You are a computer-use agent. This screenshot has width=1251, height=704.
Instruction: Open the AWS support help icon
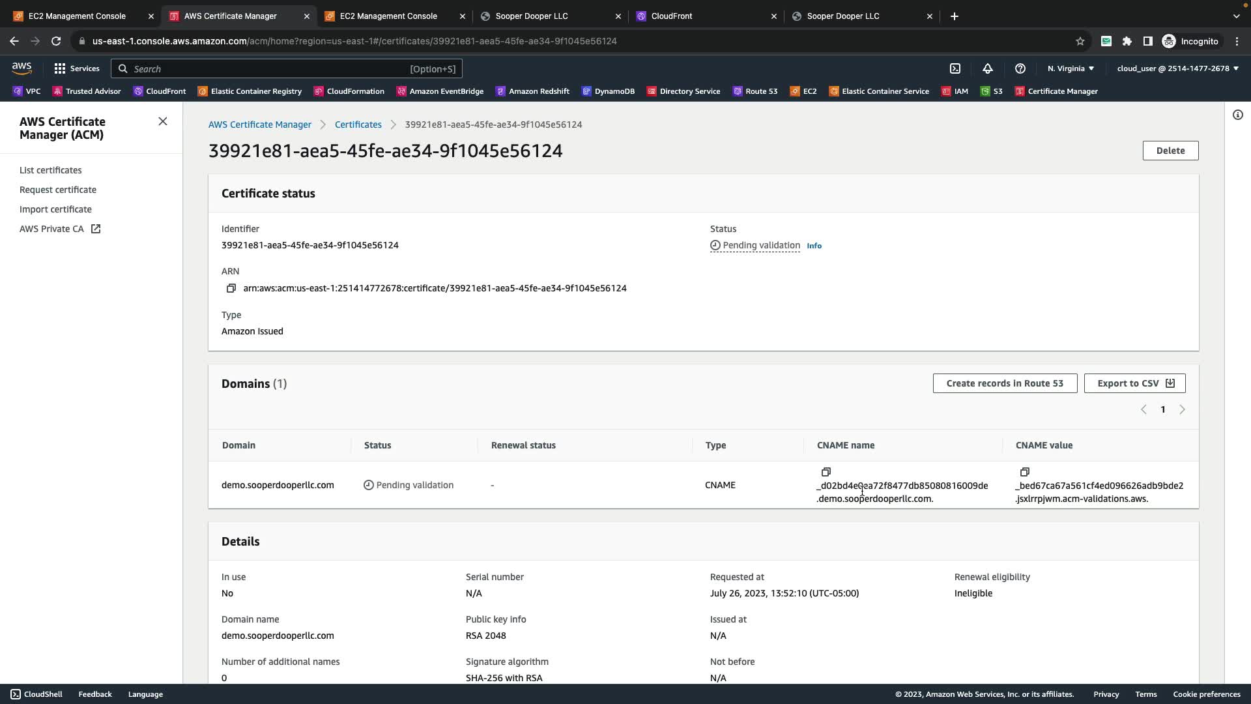tap(1020, 68)
